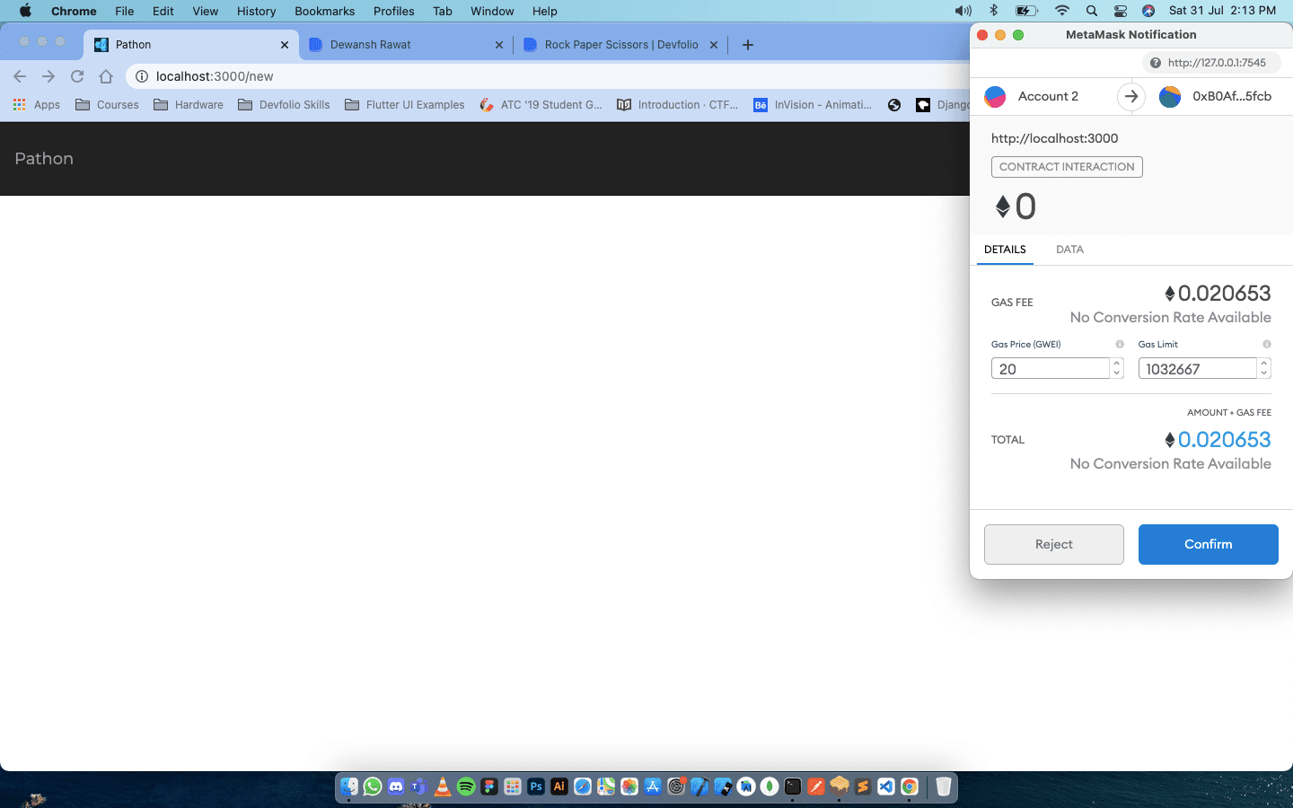Open Photoshop from the Dock
This screenshot has height=808, width=1293.
(536, 786)
